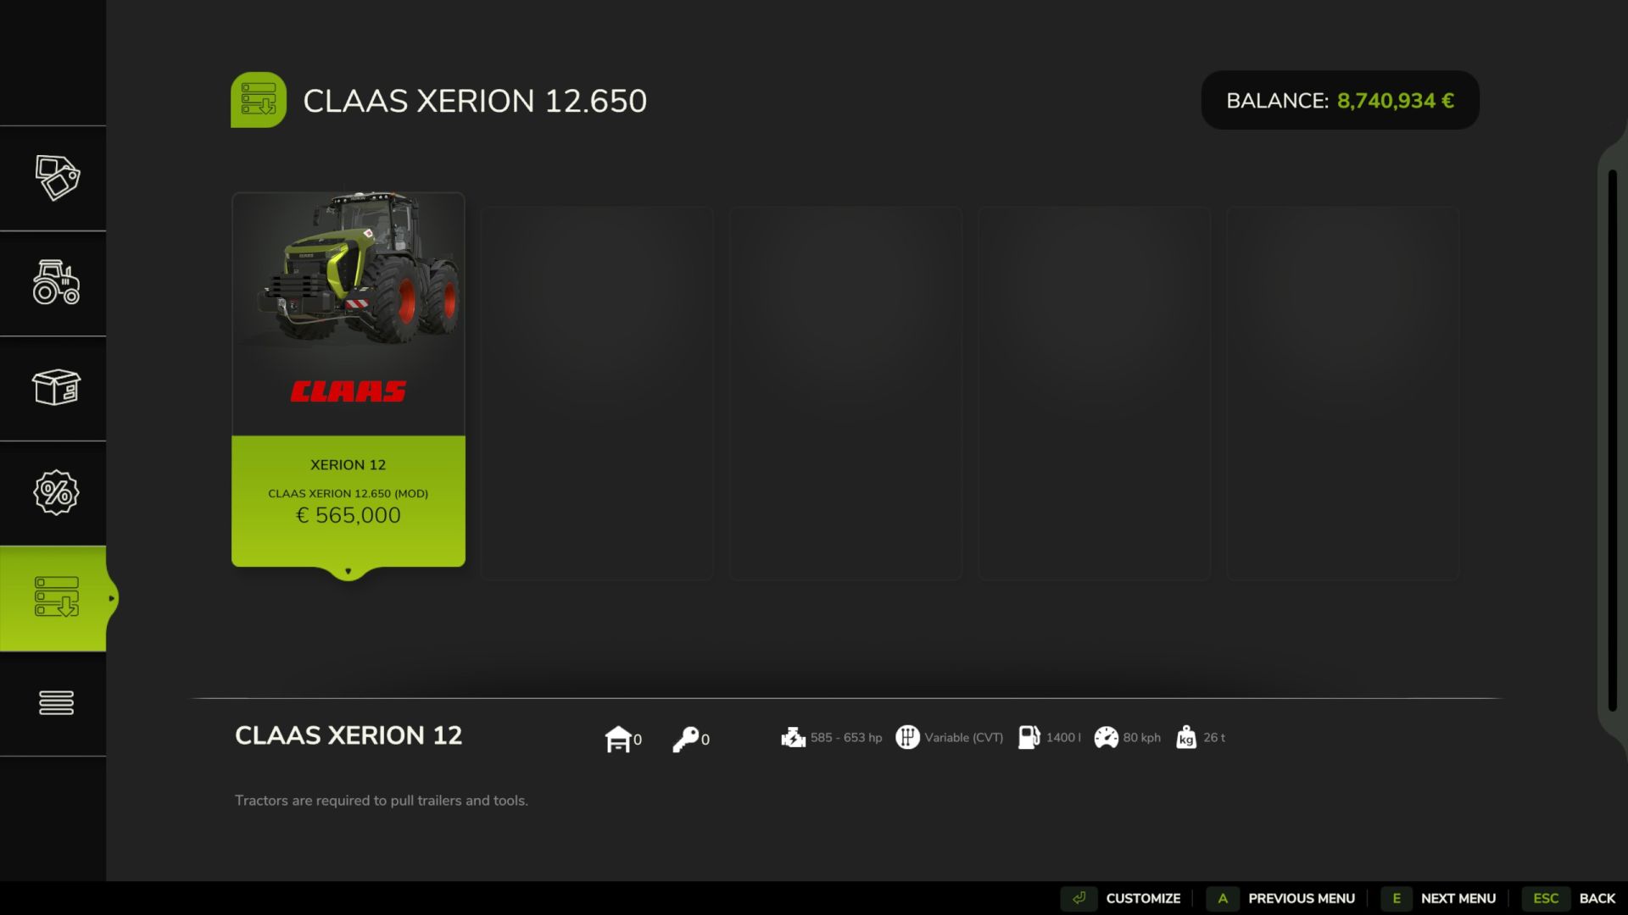The height and width of the screenshot is (915, 1628).
Task: Click the fuel capacity stat icon
Action: click(1029, 737)
